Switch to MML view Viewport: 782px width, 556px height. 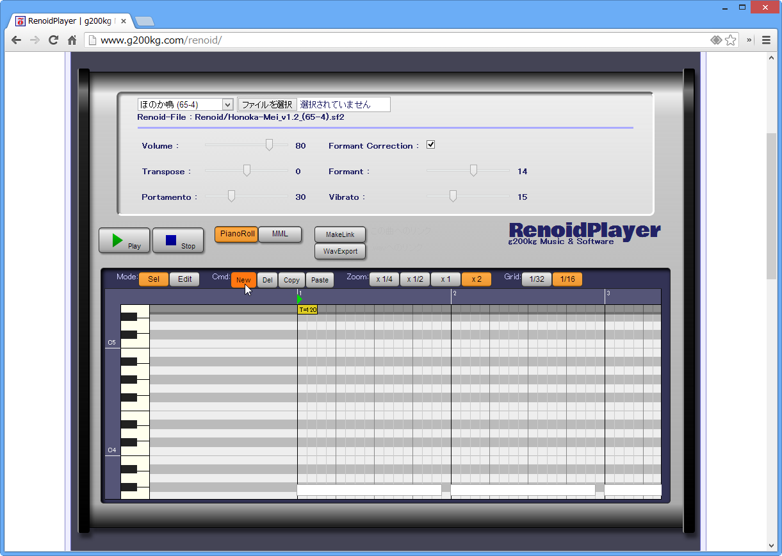point(281,234)
